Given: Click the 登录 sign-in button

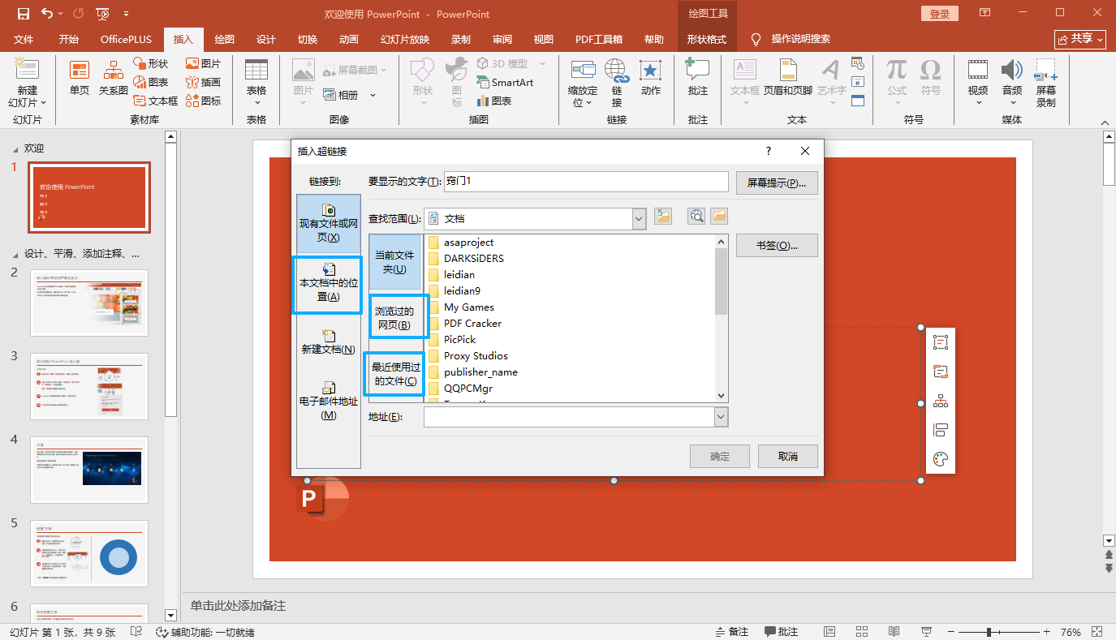Looking at the screenshot, I should [x=940, y=14].
